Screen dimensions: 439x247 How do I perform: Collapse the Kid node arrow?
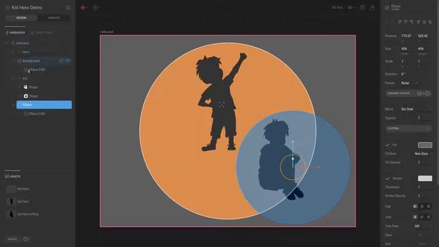13,78
